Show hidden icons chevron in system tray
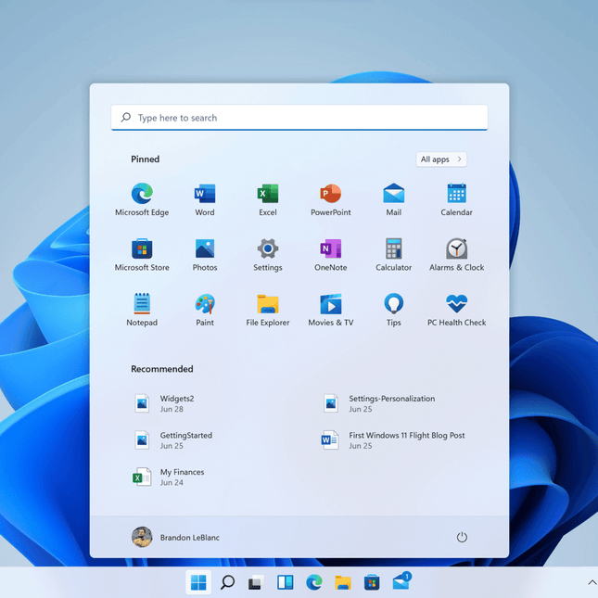Screen dimensions: 598x598 [x=592, y=582]
